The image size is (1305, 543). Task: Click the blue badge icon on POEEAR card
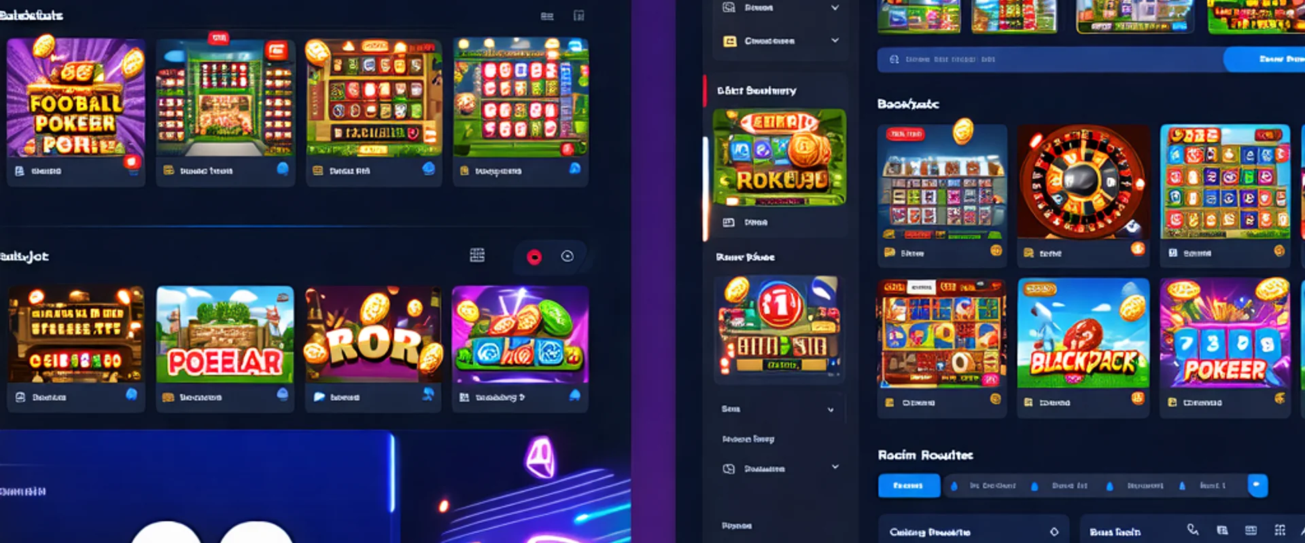pyautogui.click(x=282, y=394)
